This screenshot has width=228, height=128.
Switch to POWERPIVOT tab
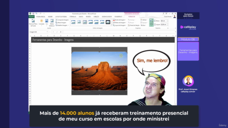tap(118, 17)
